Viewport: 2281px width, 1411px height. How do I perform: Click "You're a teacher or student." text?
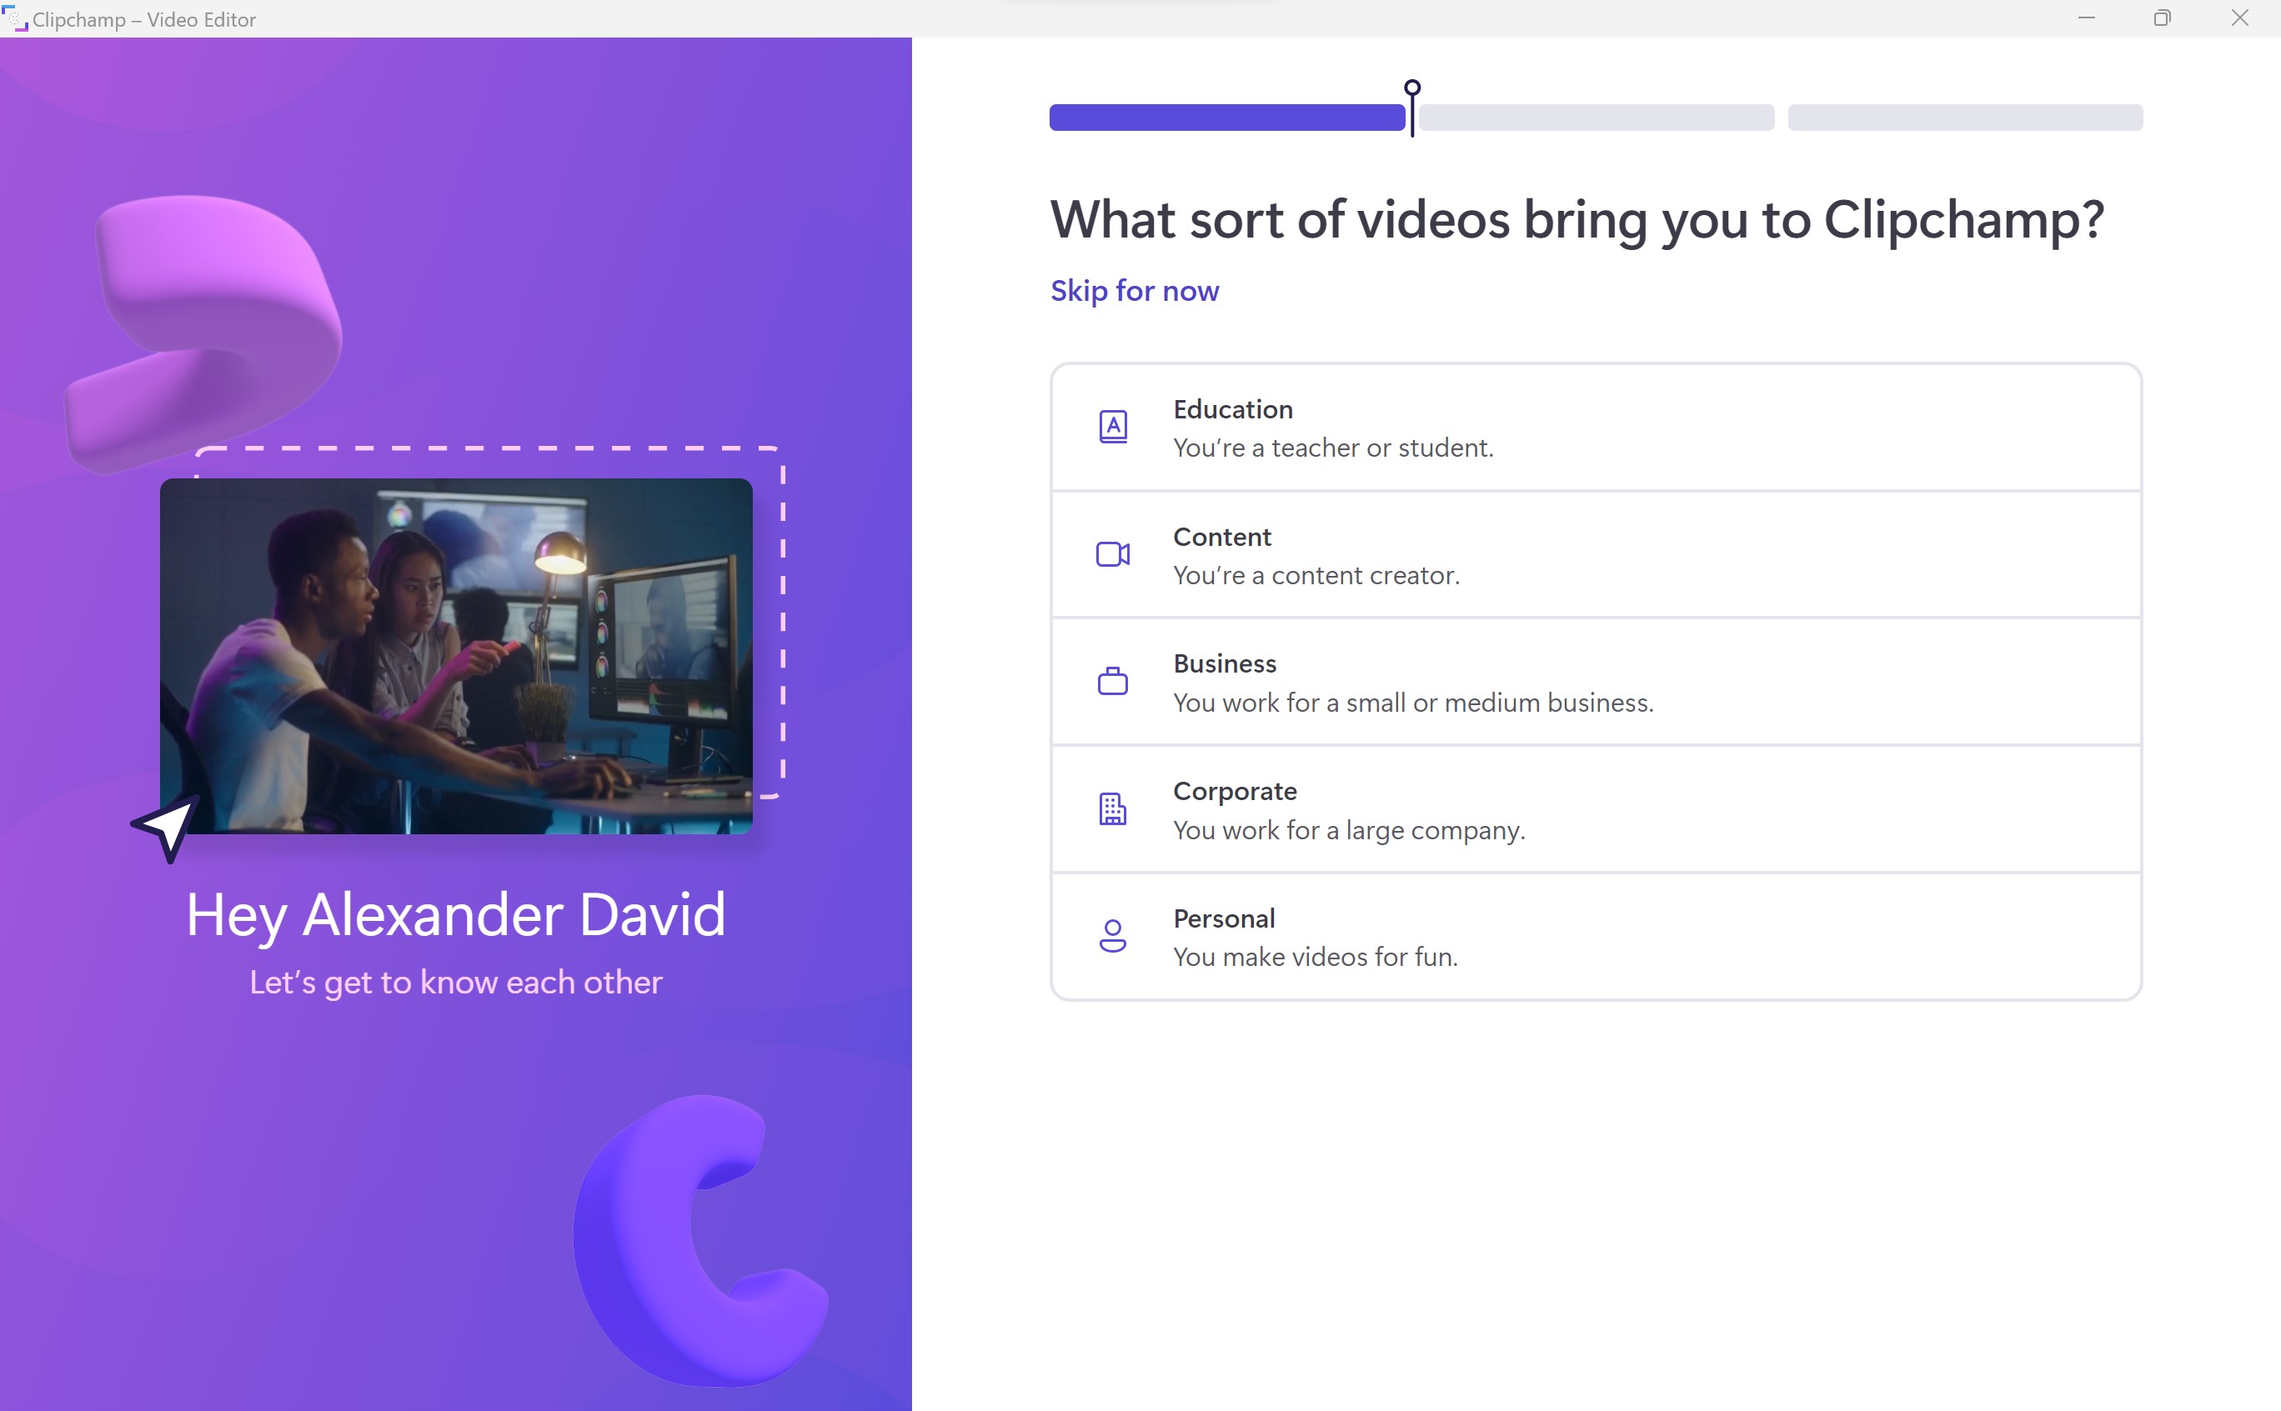[x=1333, y=449]
